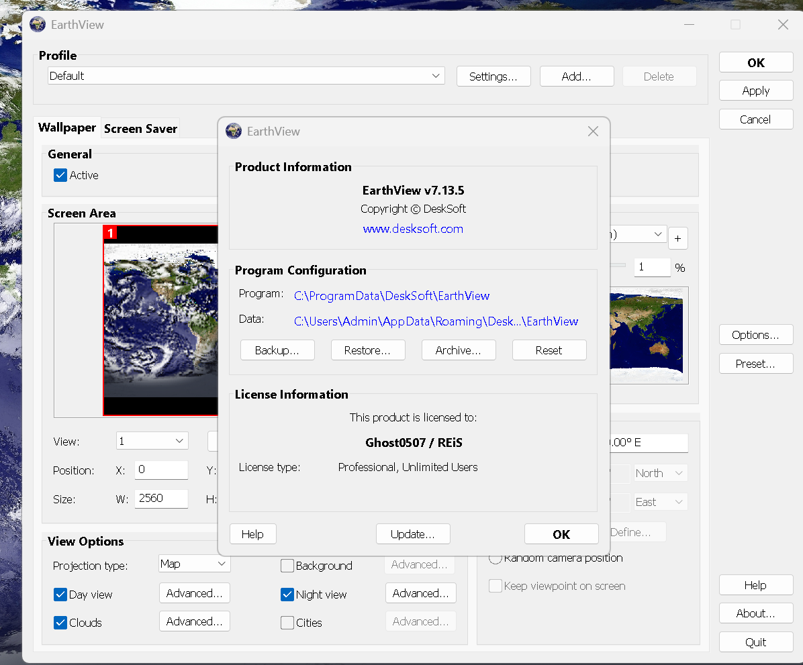Click the Position X input field

click(x=161, y=470)
